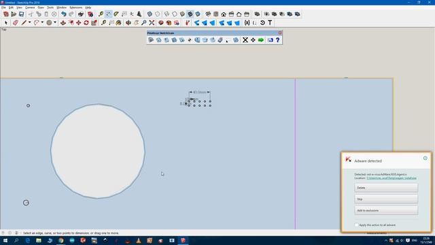Open the Windows Start menu

(x=5, y=240)
